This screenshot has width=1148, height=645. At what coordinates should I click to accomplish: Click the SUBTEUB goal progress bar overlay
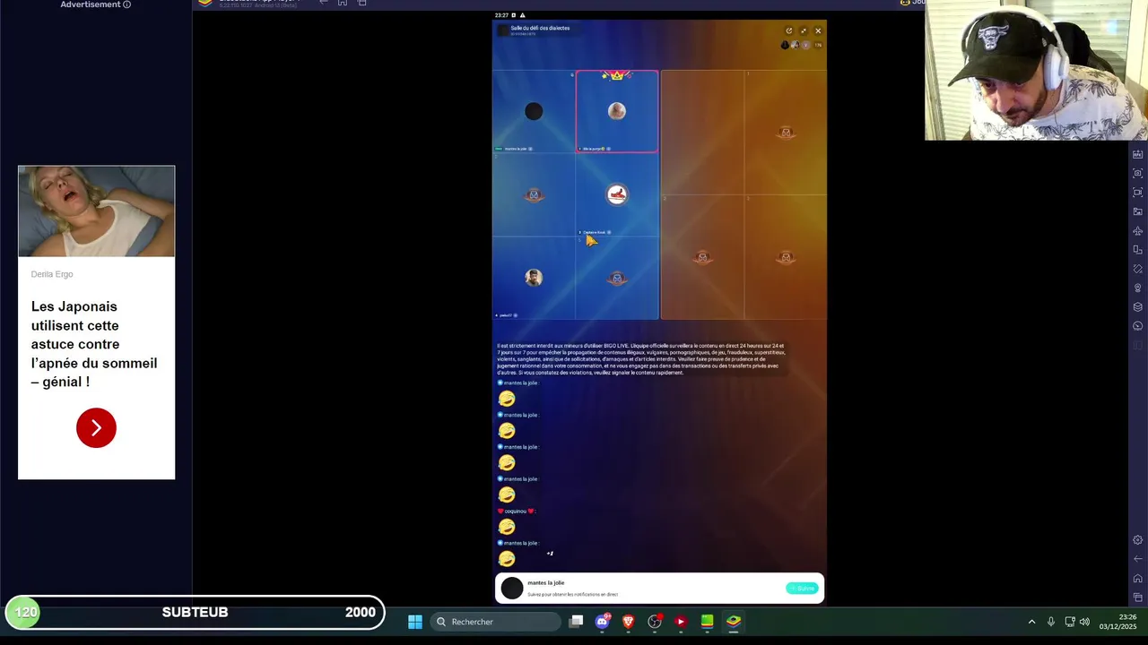point(196,613)
